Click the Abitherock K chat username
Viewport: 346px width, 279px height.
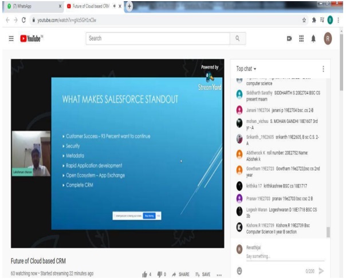click(x=255, y=153)
